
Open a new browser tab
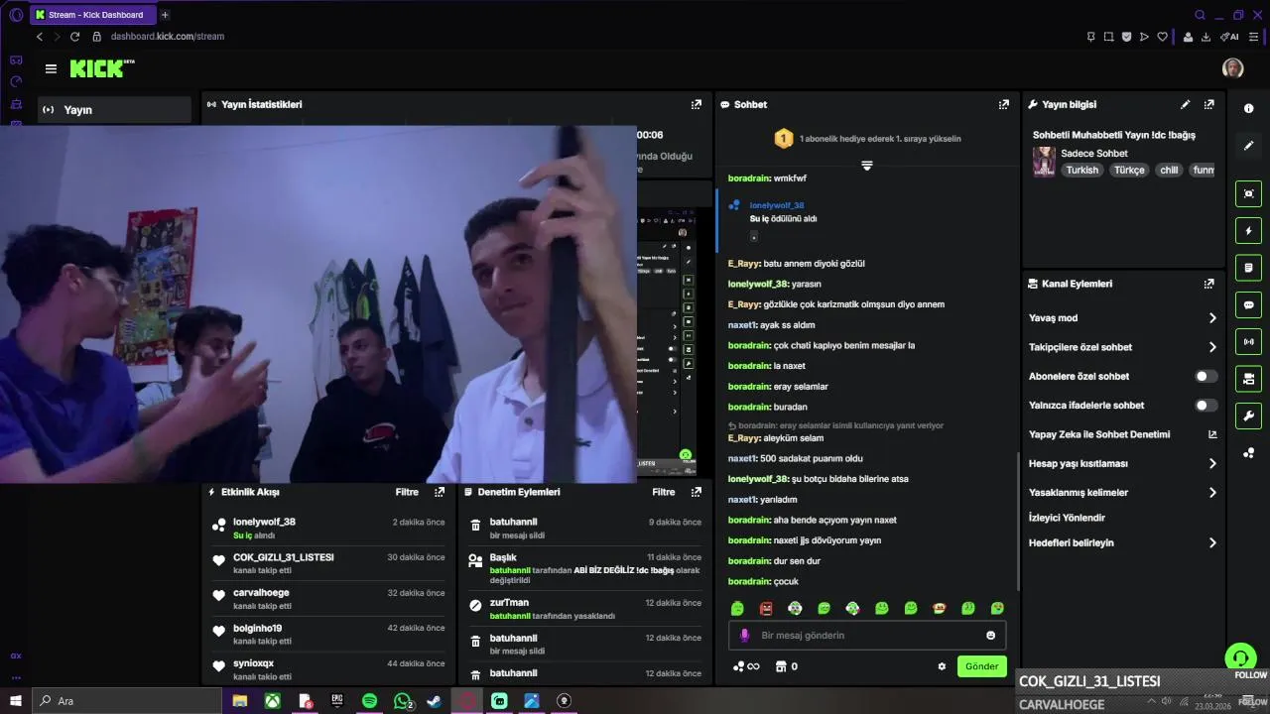pyautogui.click(x=165, y=15)
